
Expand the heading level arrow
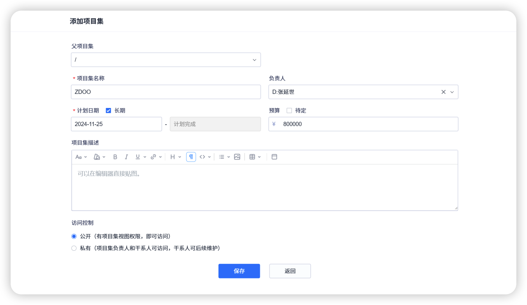pos(180,157)
